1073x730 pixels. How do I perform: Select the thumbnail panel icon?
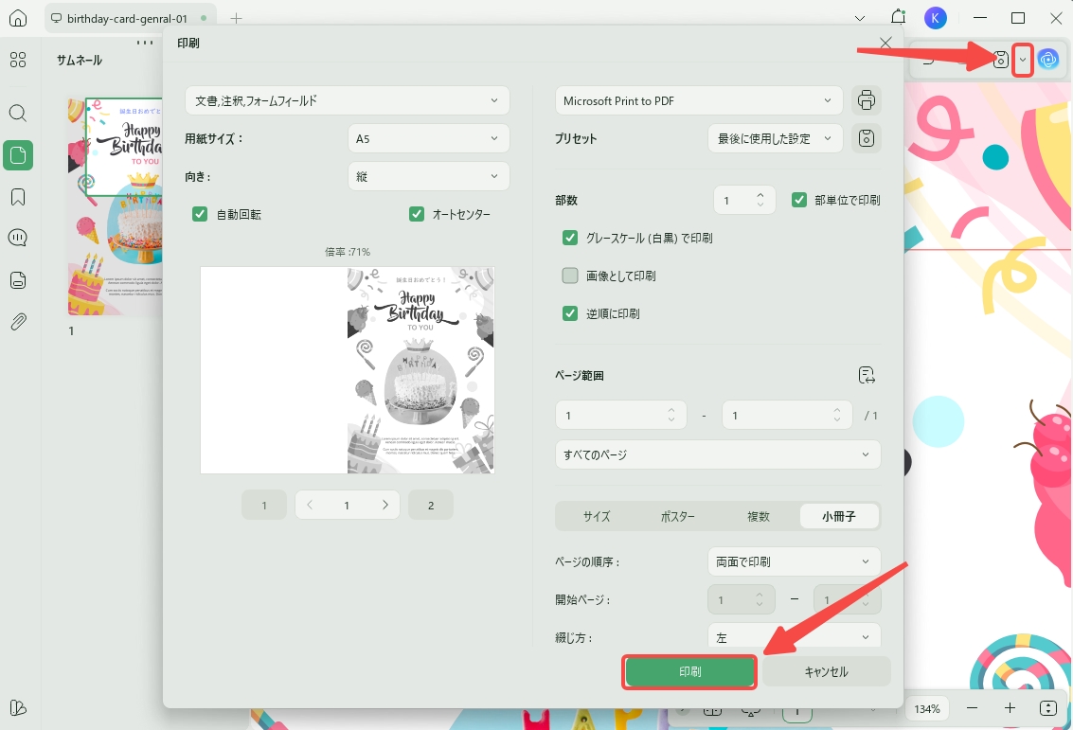[18, 155]
